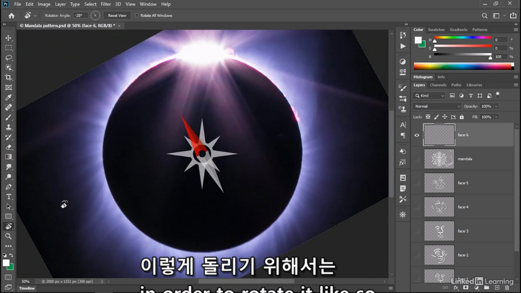Viewport: 521px width, 293px height.
Task: Select the Frame tool
Action: 9,87
